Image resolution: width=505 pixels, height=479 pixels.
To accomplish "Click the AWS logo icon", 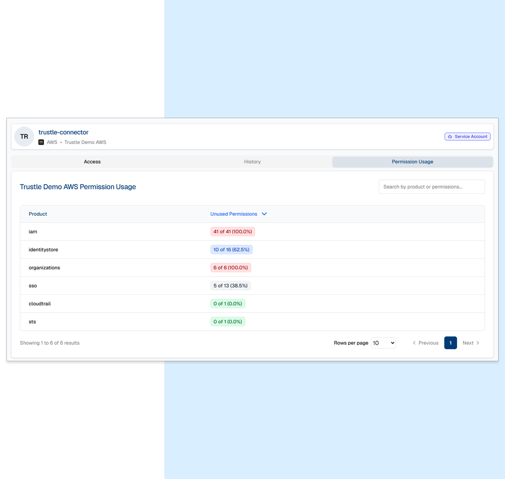I will (x=41, y=142).
